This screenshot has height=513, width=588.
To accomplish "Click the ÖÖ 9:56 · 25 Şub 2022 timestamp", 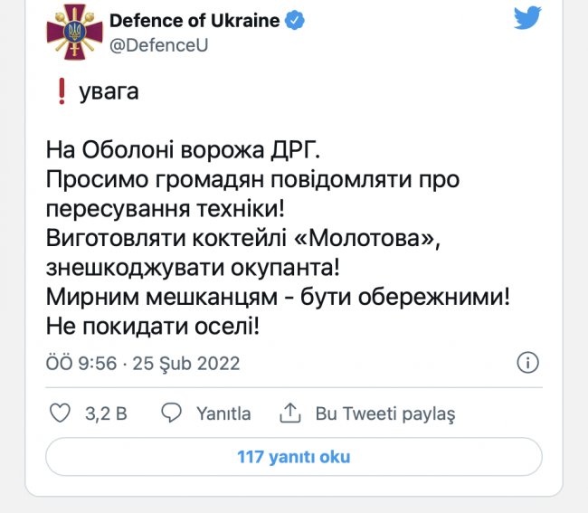I will point(143,364).
